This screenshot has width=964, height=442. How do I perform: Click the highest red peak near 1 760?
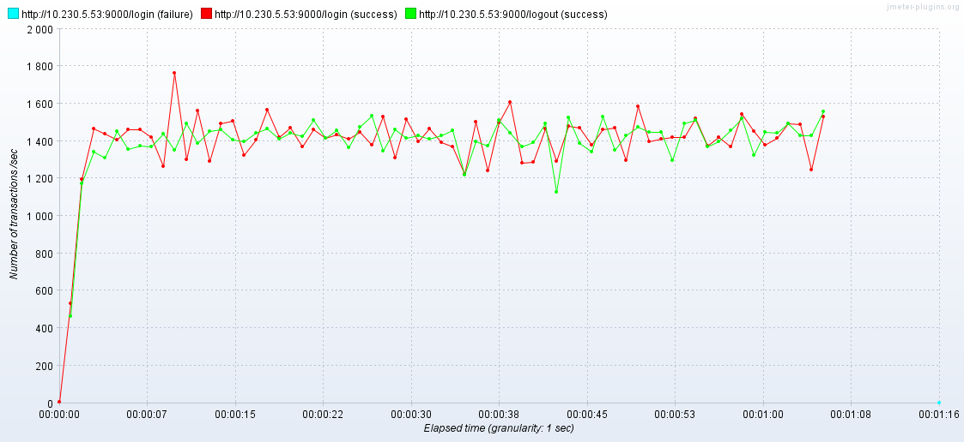pos(174,73)
